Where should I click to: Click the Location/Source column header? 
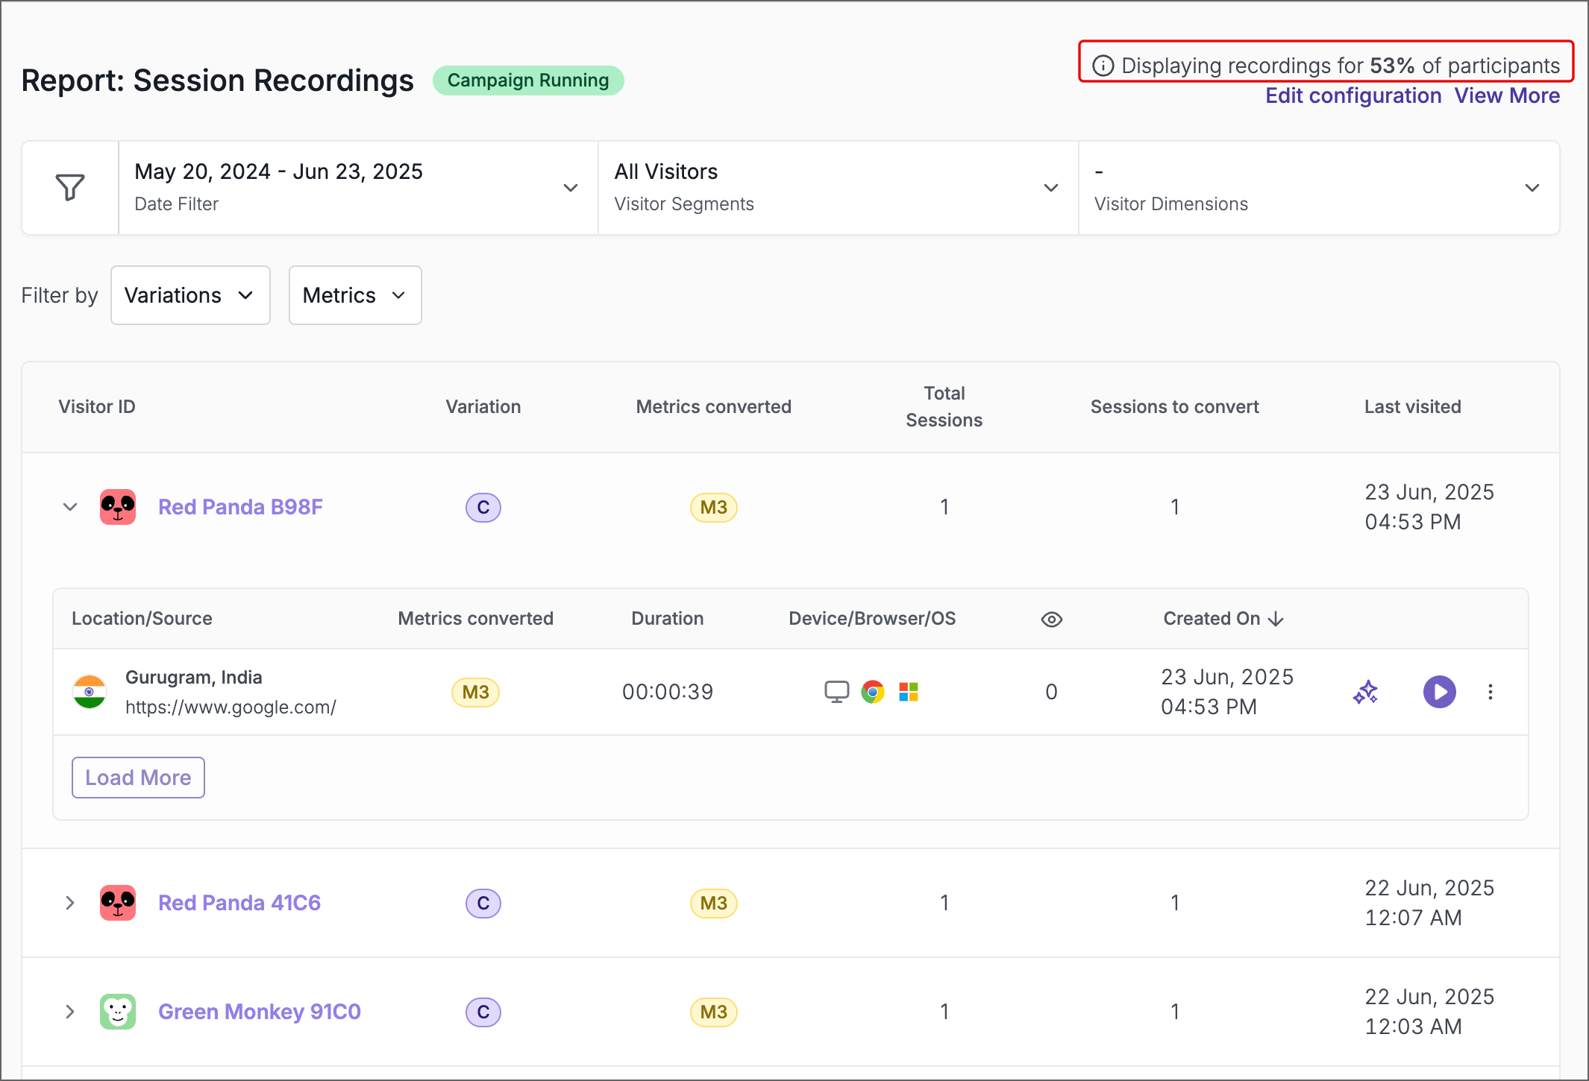point(142,619)
